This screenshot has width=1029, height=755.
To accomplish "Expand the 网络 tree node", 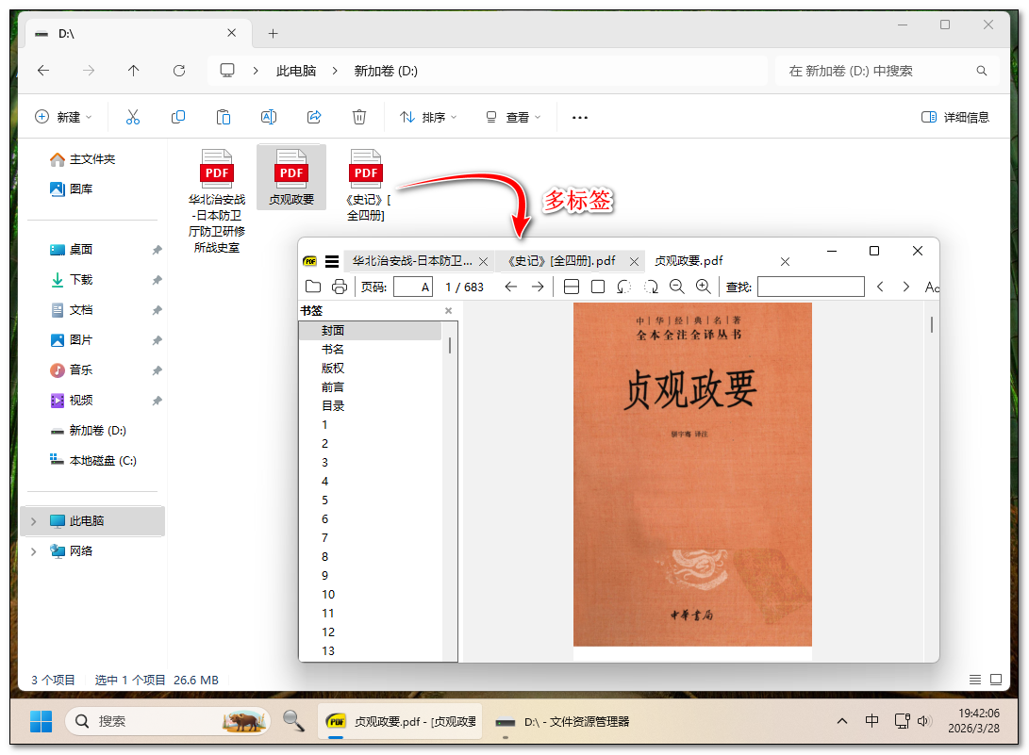I will 33,551.
